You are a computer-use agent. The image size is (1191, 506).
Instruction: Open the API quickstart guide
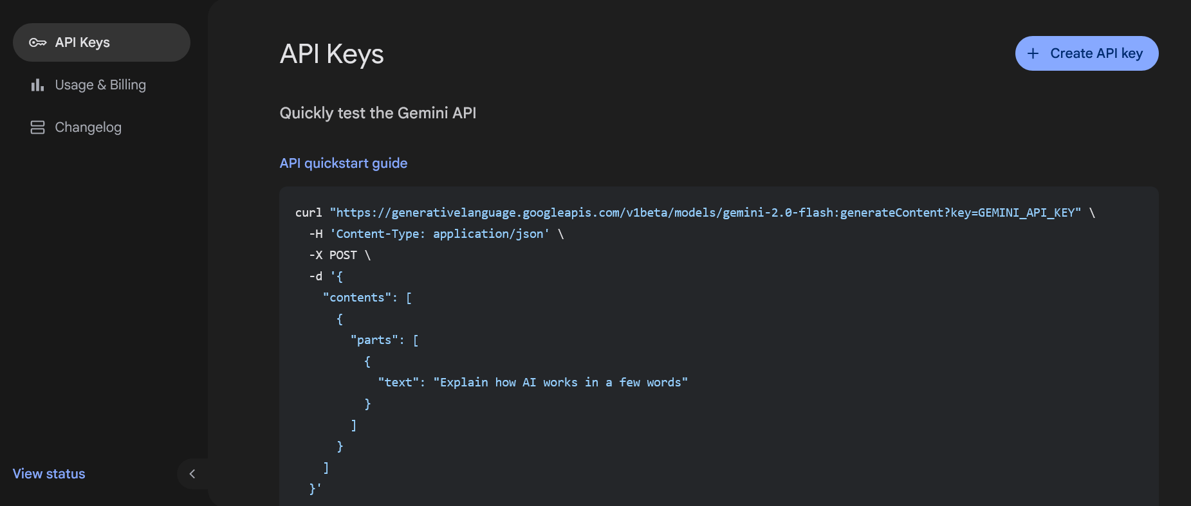click(x=343, y=163)
